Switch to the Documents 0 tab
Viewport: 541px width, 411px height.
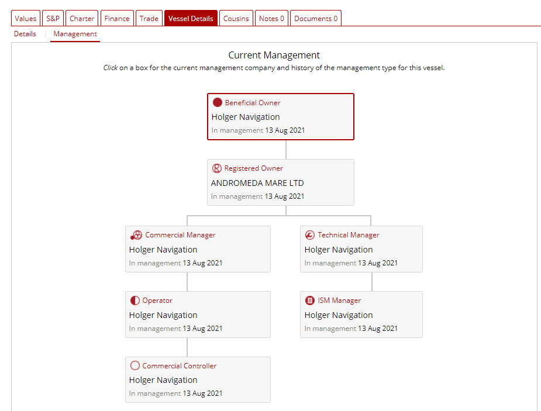316,18
